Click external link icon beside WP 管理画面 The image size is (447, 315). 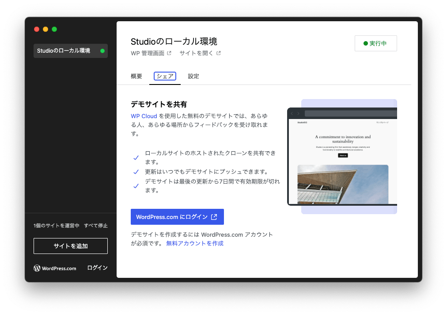click(x=169, y=53)
